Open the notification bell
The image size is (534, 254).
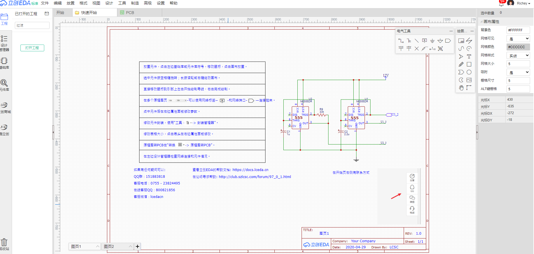click(x=501, y=4)
